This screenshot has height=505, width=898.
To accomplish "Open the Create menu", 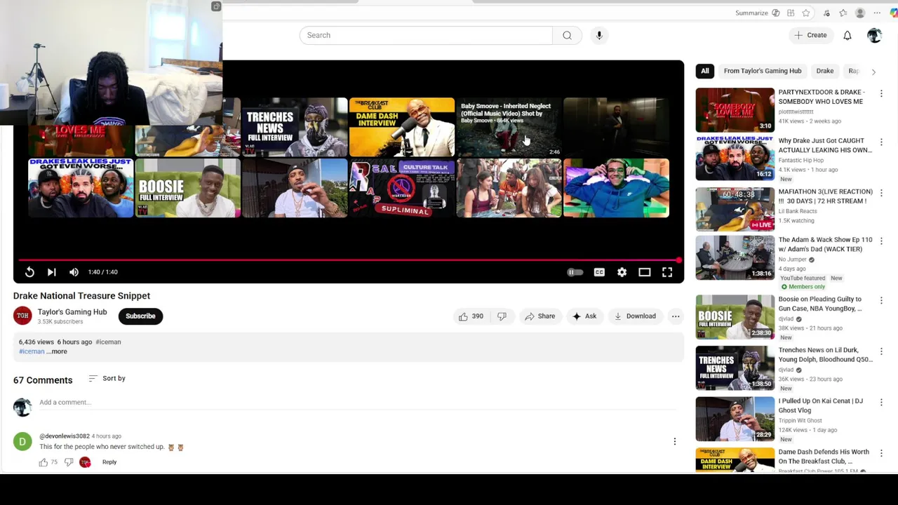I will click(811, 35).
